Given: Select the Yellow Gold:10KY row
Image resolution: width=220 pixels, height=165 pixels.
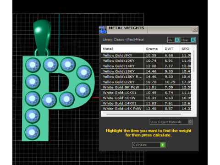Looking at the screenshot, I should (146, 60).
